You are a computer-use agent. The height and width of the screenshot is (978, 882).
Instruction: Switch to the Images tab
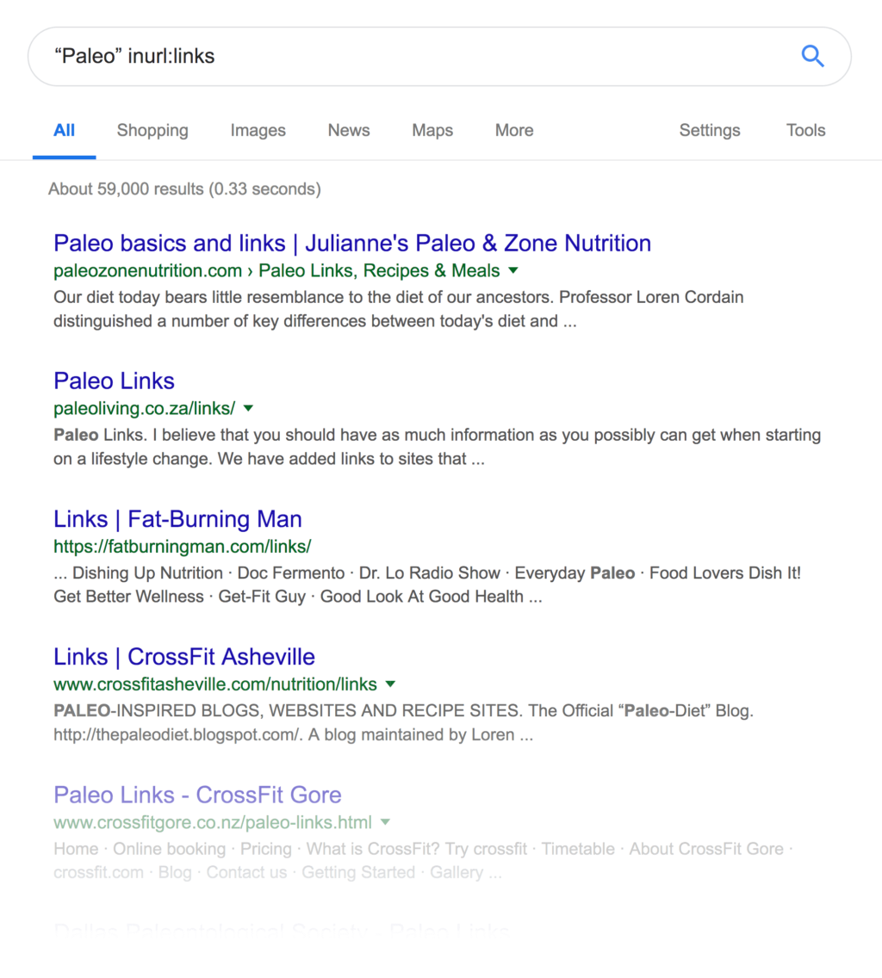(x=258, y=130)
